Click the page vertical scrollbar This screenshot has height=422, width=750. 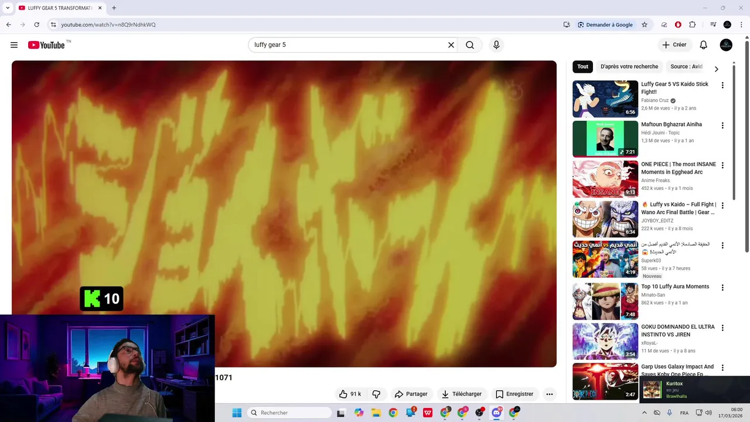click(746, 147)
